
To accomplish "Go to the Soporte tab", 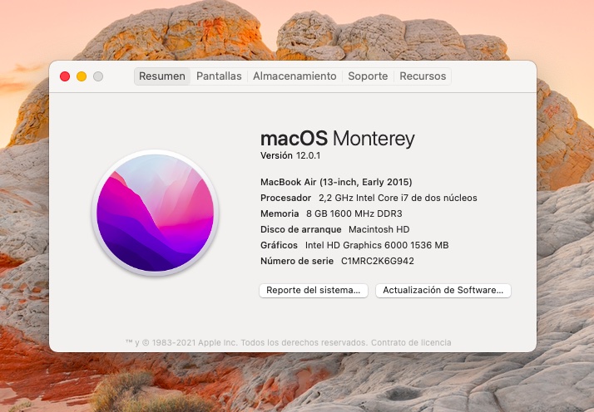I will (368, 76).
